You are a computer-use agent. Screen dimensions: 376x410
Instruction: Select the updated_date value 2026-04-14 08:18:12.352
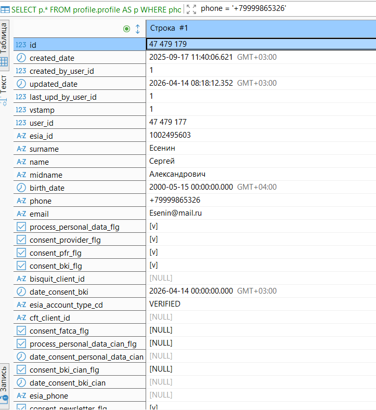pyautogui.click(x=191, y=83)
